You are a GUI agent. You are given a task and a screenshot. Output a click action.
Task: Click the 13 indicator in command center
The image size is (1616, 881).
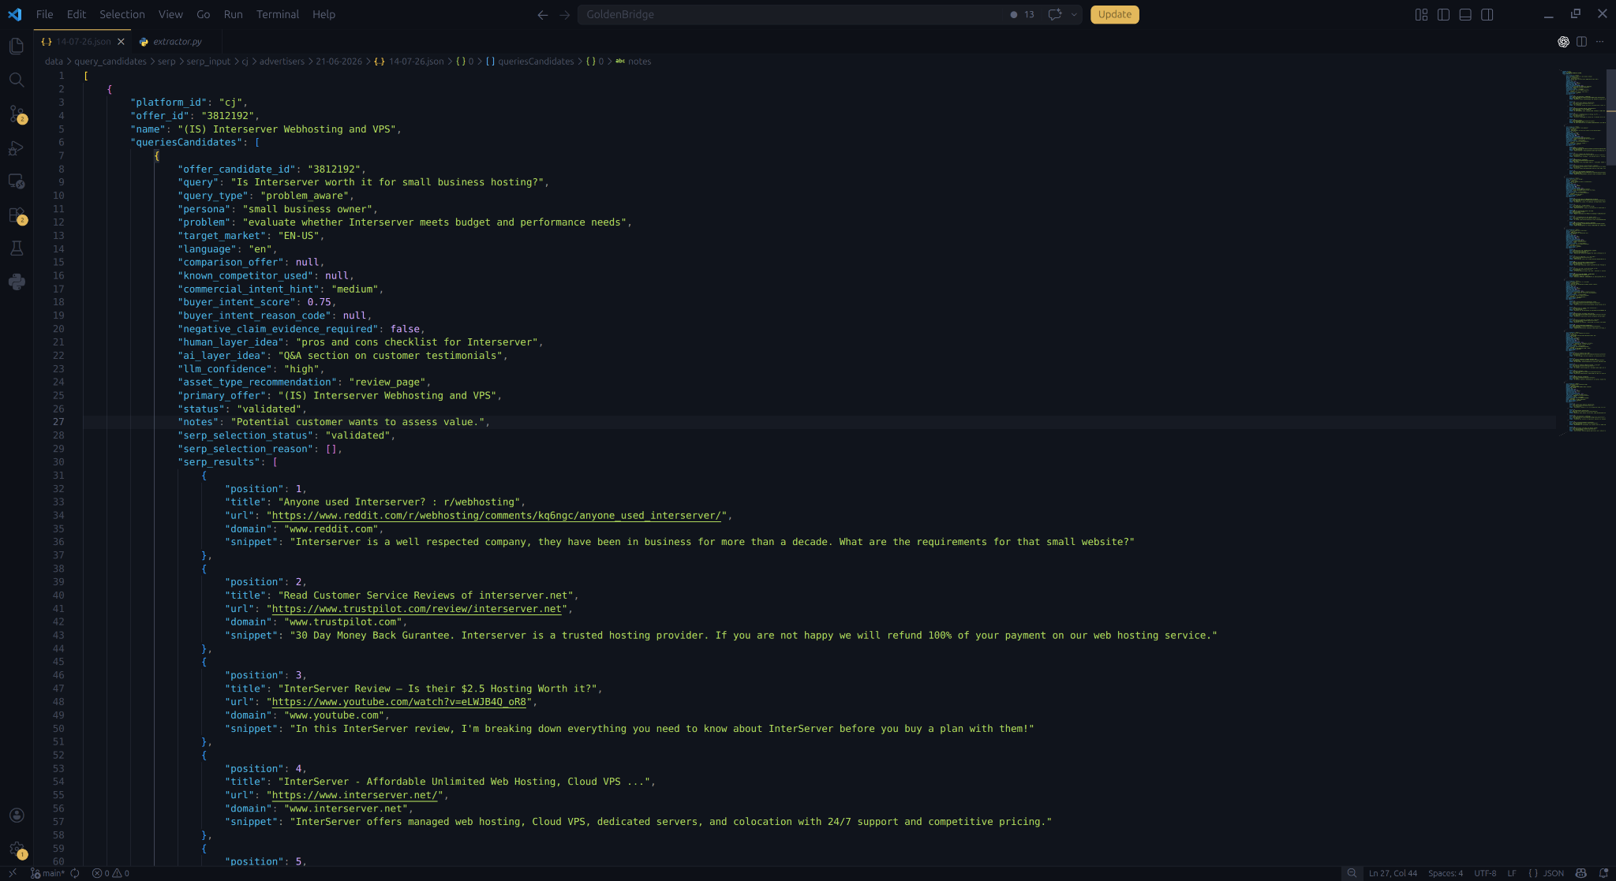coord(1022,14)
